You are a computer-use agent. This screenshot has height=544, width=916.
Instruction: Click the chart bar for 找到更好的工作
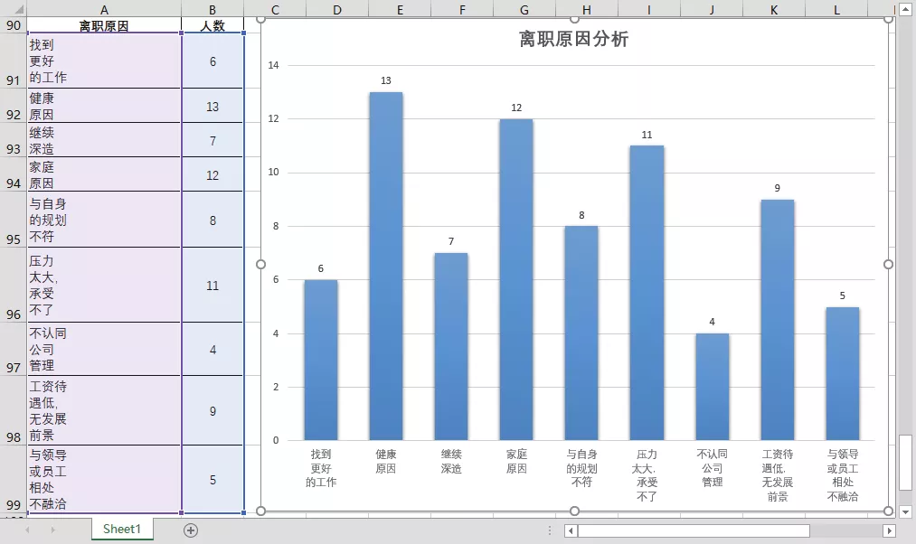click(321, 360)
